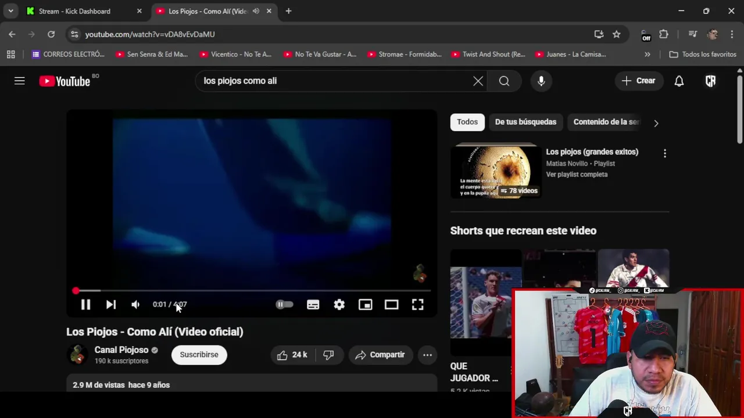The image size is (744, 418).
Task: Open the CORREOS ELECTRÓ... bookmark
Action: pyautogui.click(x=68, y=55)
